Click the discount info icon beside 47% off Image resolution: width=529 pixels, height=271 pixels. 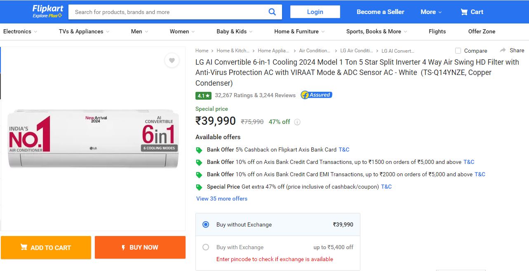point(297,122)
